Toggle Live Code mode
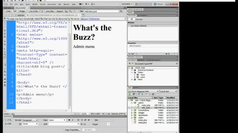This screenshot has height=133, width=238. click(33, 11)
